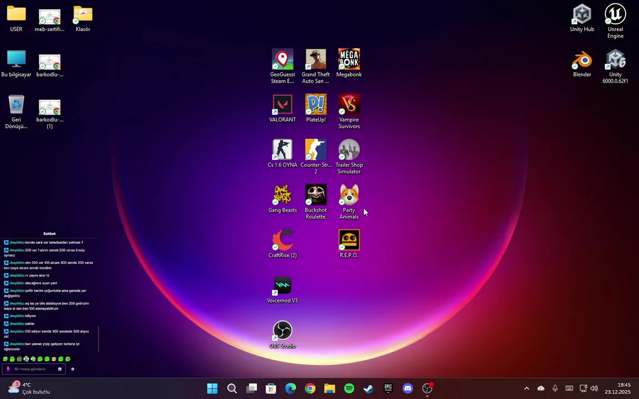Launch Google Chrome from the taskbar

click(x=310, y=388)
